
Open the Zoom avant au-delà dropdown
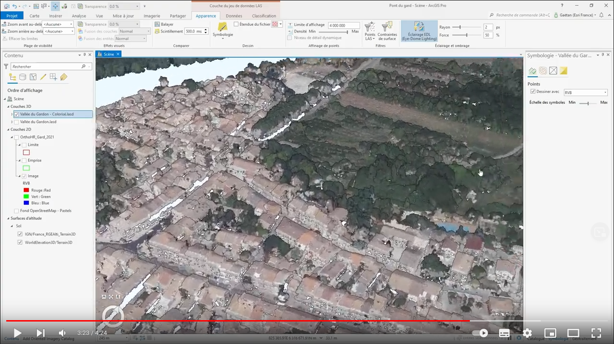(x=58, y=24)
